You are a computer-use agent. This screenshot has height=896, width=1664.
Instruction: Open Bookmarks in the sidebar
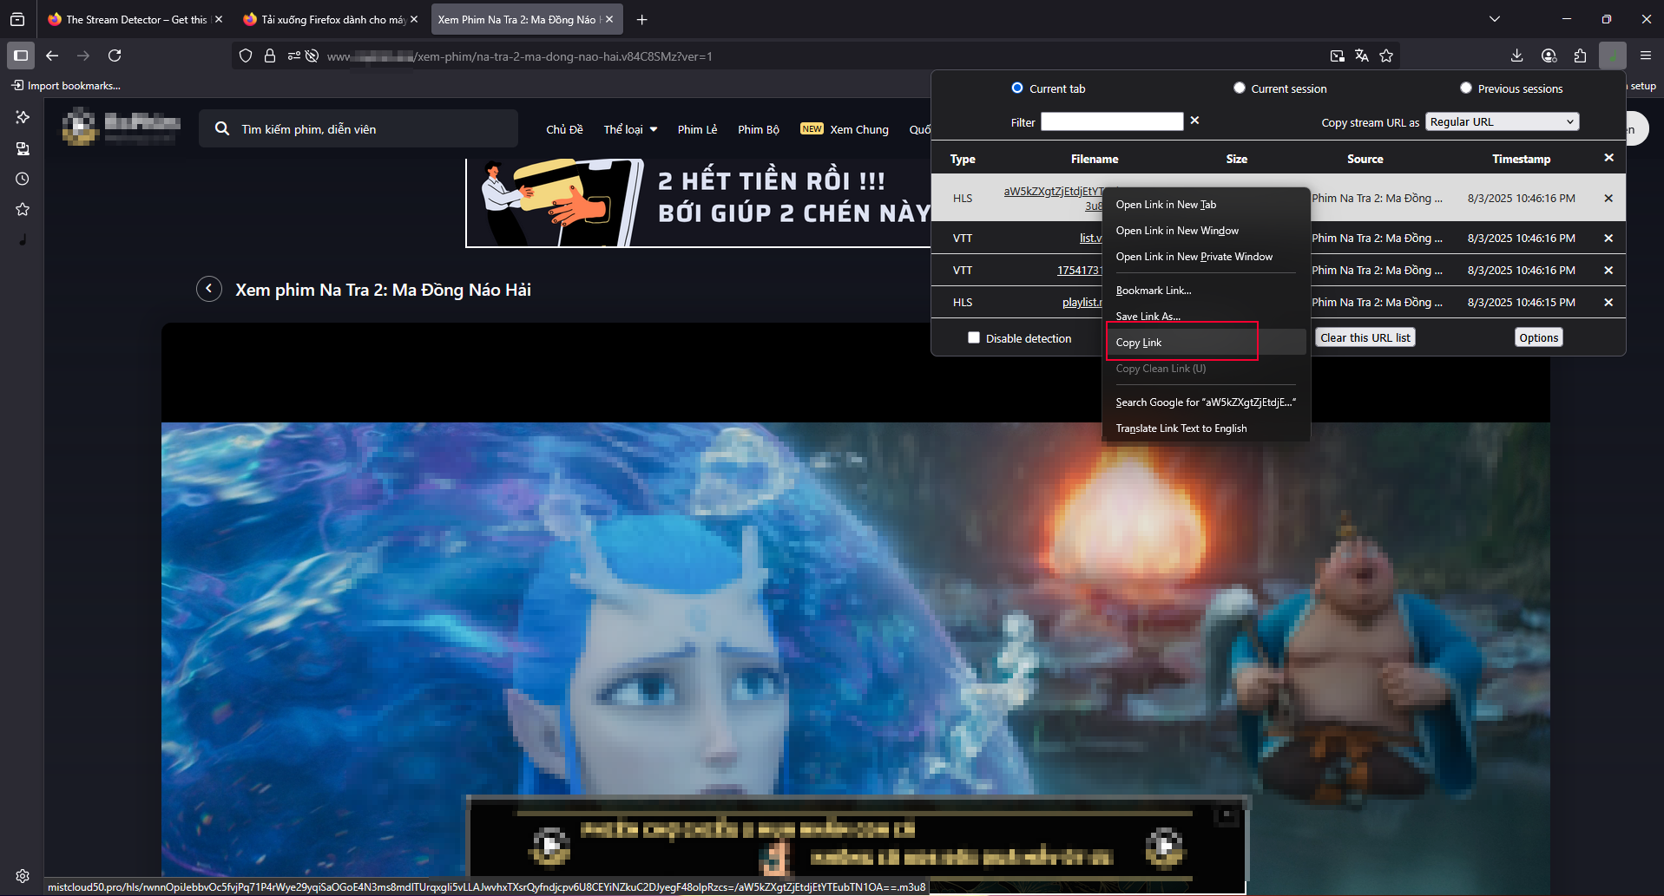point(23,209)
